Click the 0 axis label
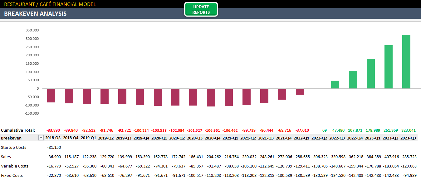Screen dimensions: 421x184 click(x=38, y=88)
